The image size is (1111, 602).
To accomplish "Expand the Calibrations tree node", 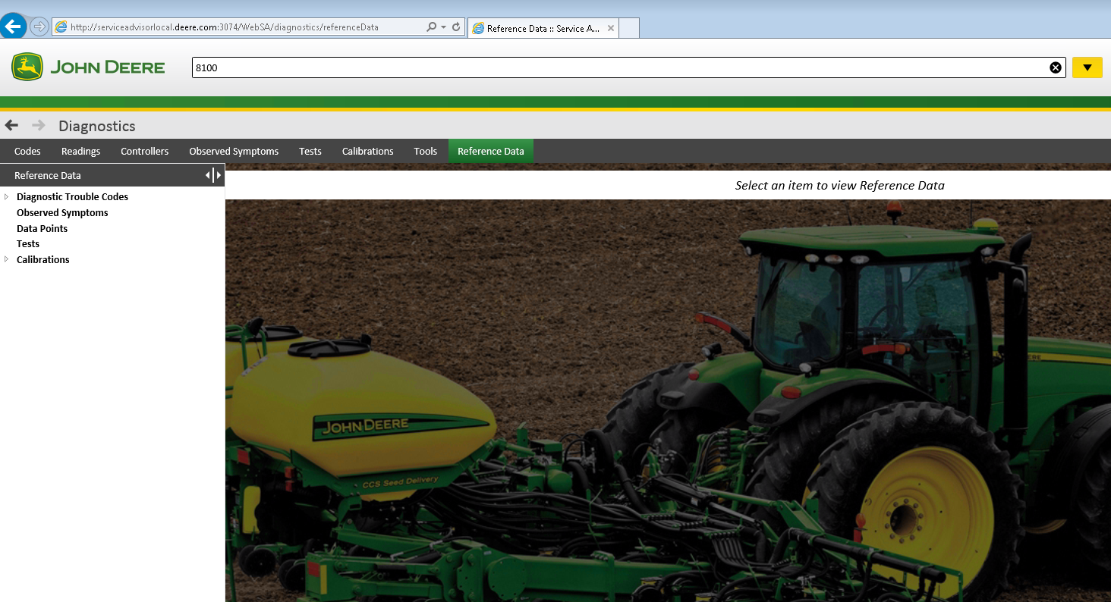I will tap(7, 259).
